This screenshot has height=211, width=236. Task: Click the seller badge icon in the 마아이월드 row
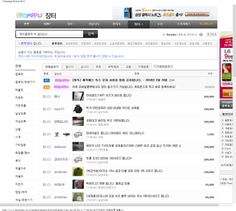click(x=57, y=134)
